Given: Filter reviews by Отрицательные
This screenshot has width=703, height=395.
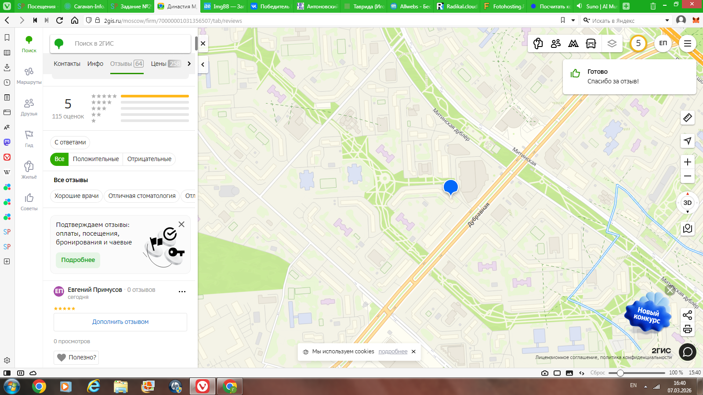Looking at the screenshot, I should [149, 159].
